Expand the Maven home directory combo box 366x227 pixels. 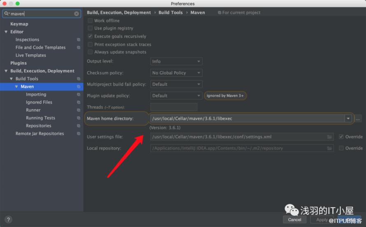point(348,119)
